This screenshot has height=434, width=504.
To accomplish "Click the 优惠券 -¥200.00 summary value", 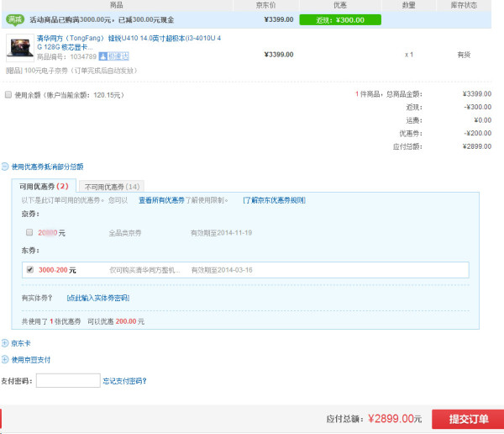I will tap(477, 133).
